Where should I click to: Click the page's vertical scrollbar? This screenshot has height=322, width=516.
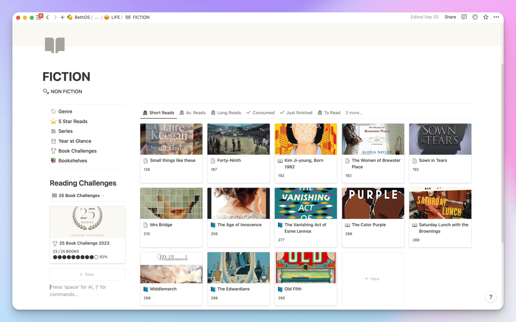click(502, 153)
